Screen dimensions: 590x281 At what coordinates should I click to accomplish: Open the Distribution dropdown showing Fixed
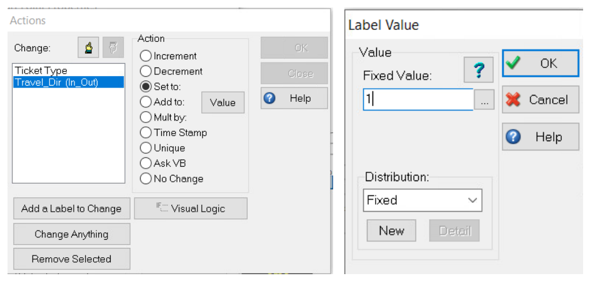point(422,200)
